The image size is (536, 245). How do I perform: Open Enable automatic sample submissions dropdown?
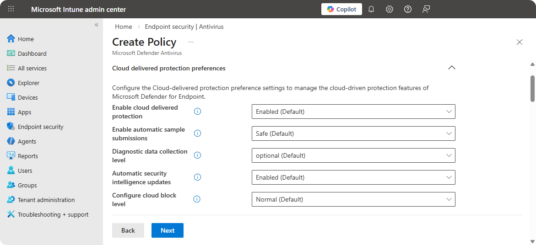(353, 133)
